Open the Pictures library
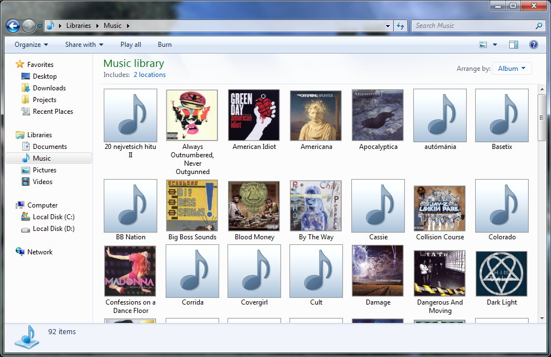Screen dimensions: 551x357 pos(38,170)
